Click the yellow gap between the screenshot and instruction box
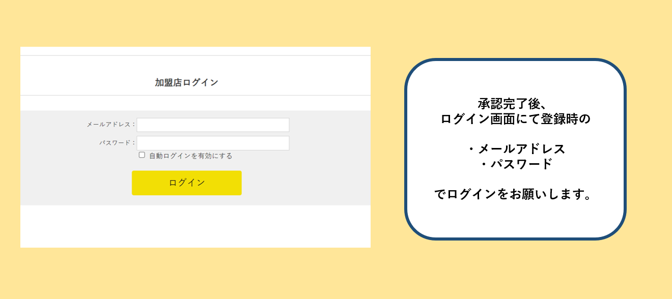Image resolution: width=672 pixels, height=299 pixels. (x=387, y=148)
